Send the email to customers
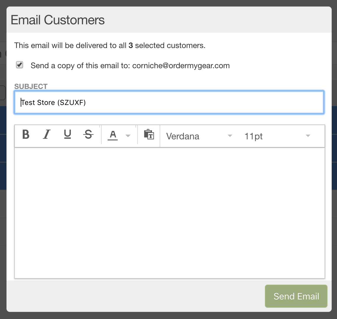337x319 pixels. pyautogui.click(x=296, y=296)
